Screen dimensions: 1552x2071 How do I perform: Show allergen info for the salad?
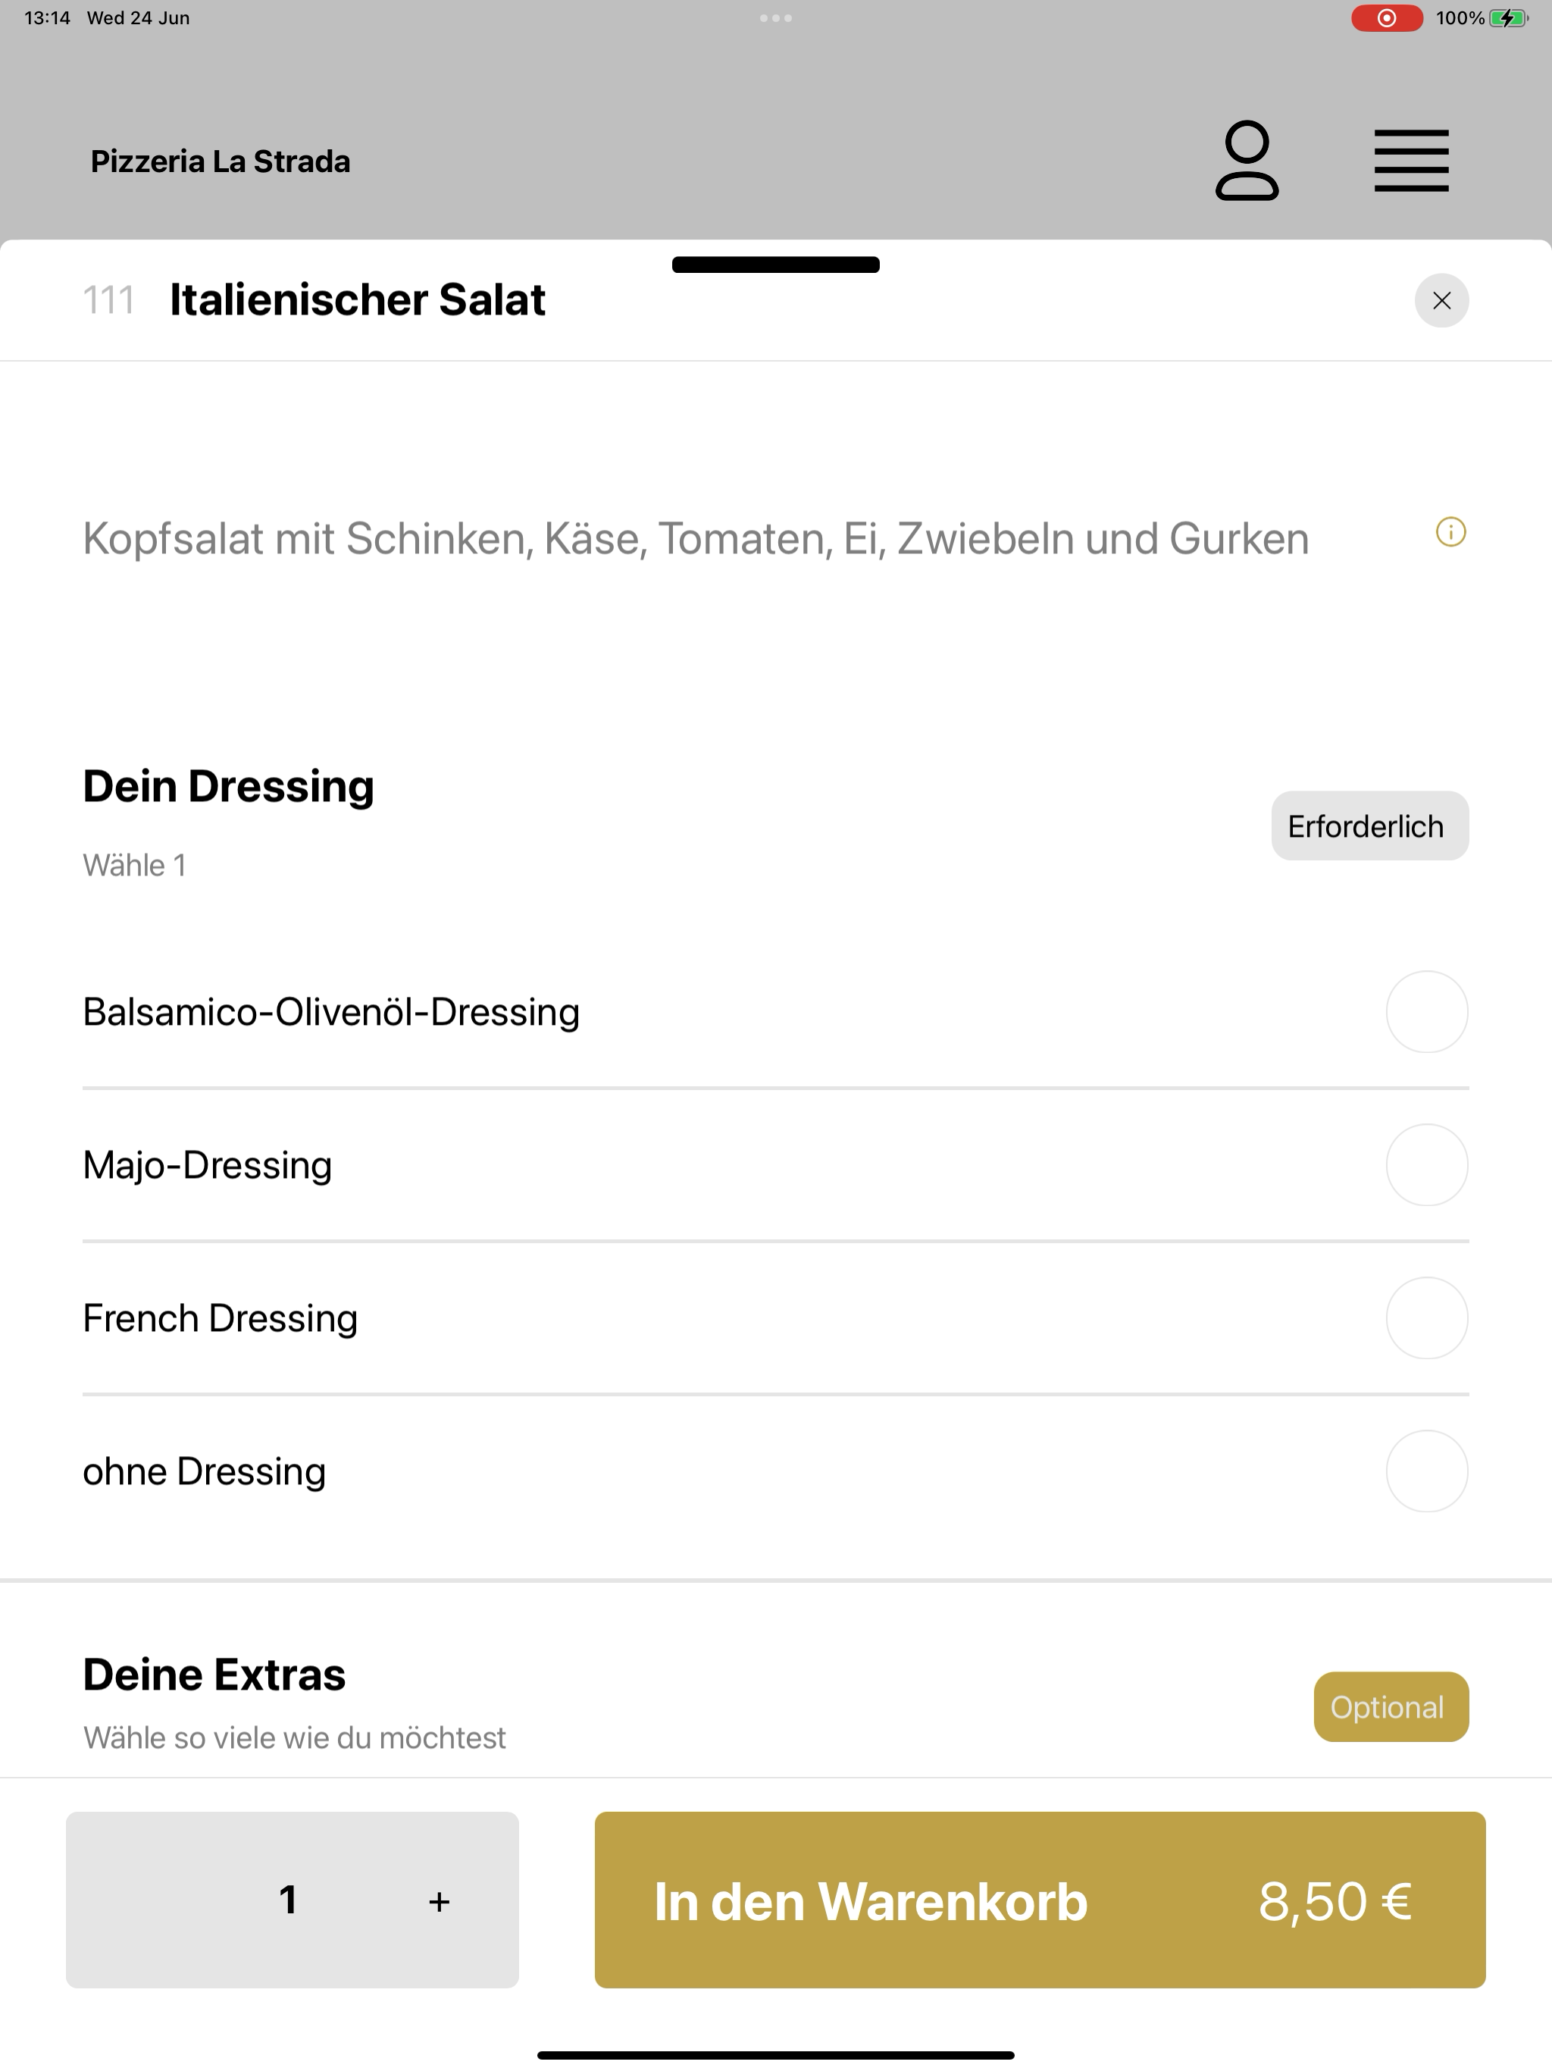pyautogui.click(x=1451, y=532)
